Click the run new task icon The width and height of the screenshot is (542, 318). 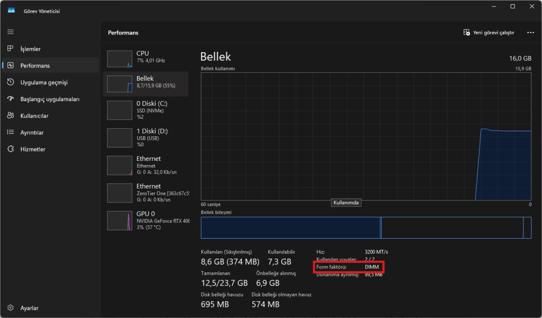point(467,33)
